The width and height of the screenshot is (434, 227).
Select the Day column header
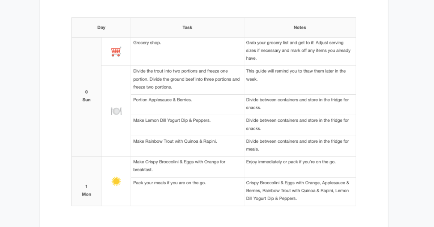[101, 27]
